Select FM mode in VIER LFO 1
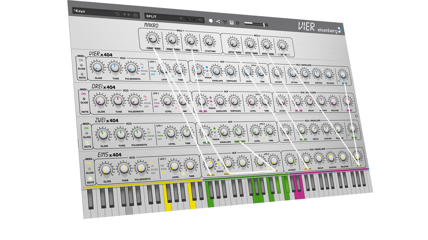The image size is (428, 240). 152,68
